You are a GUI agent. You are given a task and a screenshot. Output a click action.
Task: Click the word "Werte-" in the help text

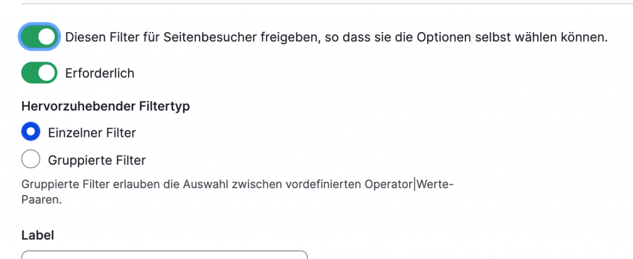[435, 185]
